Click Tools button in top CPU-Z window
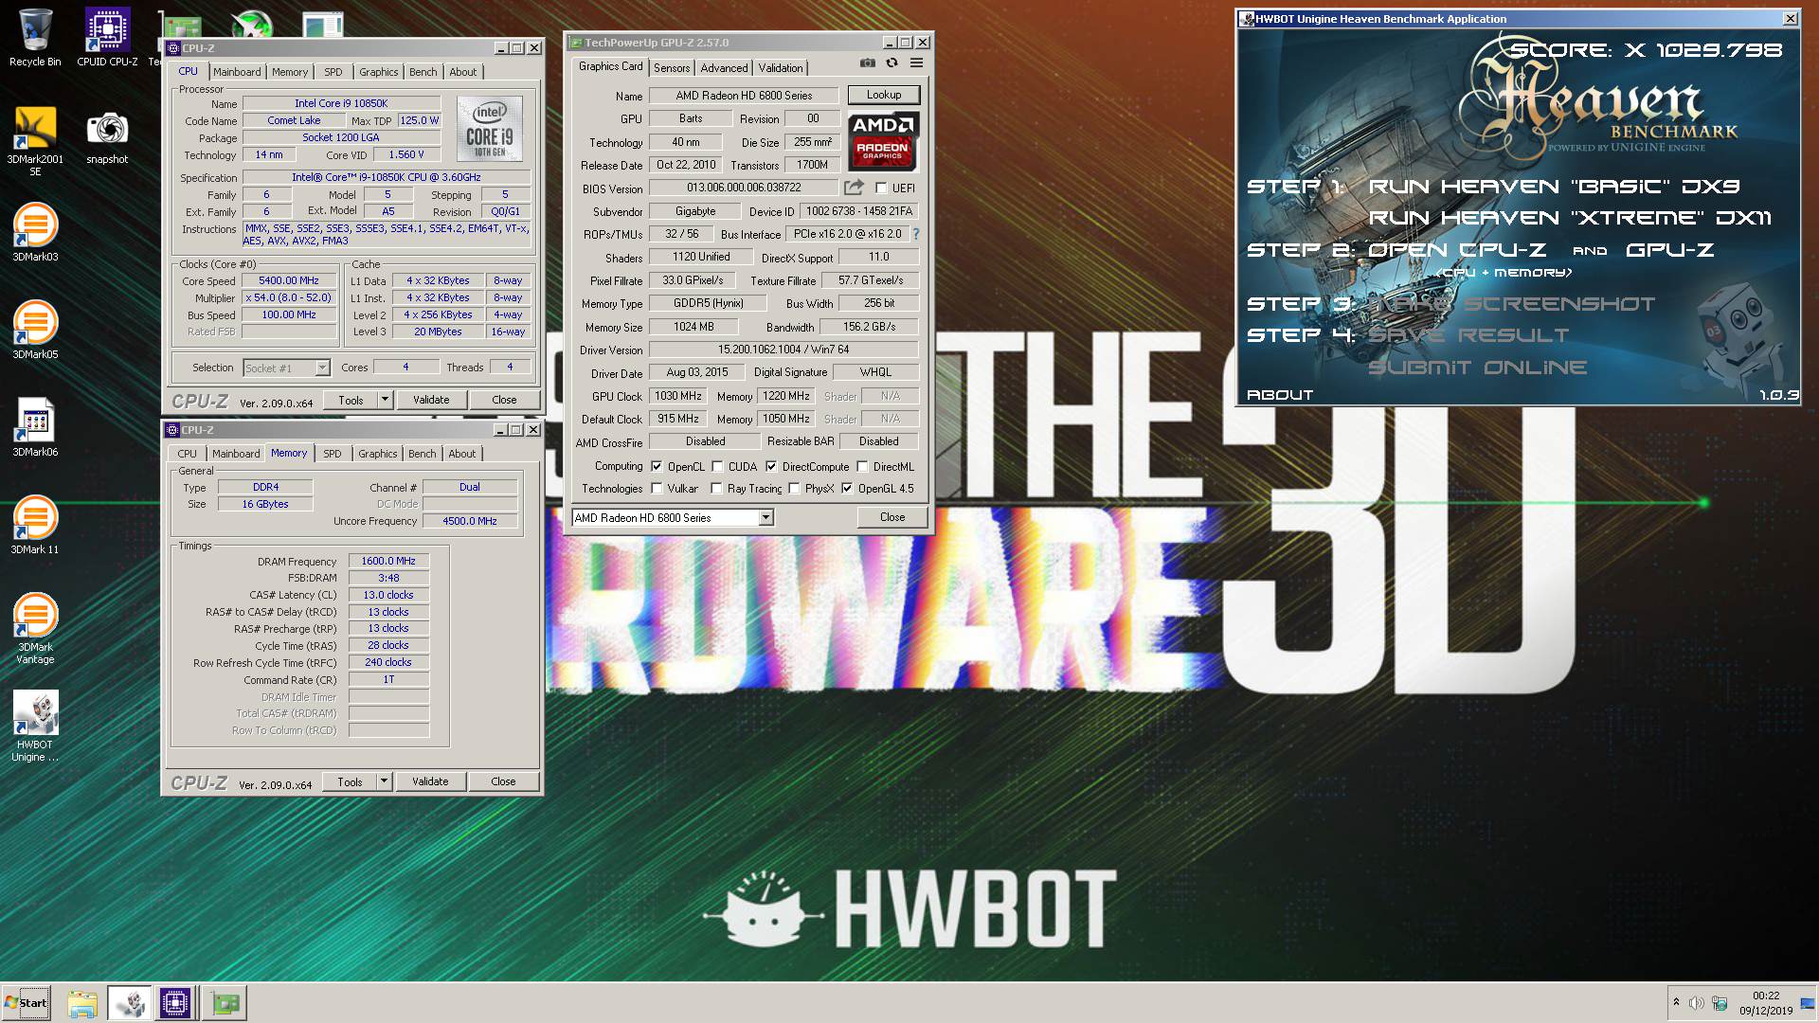This screenshot has width=1819, height=1023. 351,400
